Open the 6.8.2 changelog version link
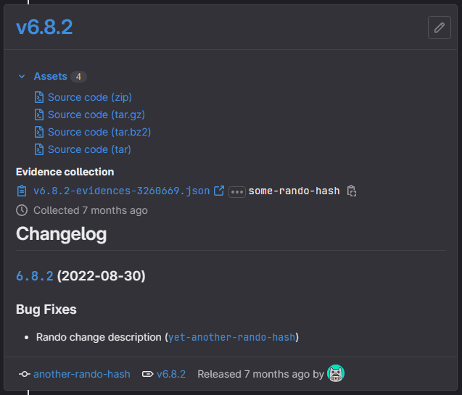Image resolution: width=462 pixels, height=395 pixels. 35,276
